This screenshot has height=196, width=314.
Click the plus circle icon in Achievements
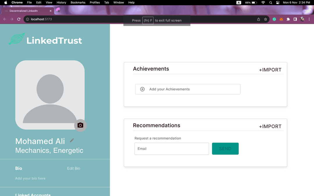tap(142, 89)
